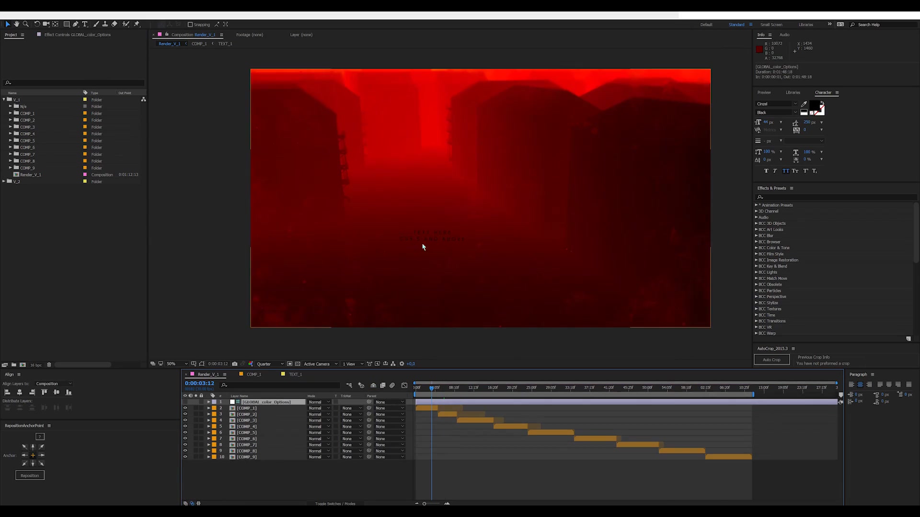Select the Horizontal Type tool

(x=85, y=24)
